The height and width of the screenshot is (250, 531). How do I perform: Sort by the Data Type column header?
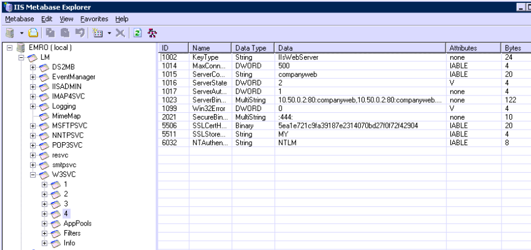tap(250, 47)
